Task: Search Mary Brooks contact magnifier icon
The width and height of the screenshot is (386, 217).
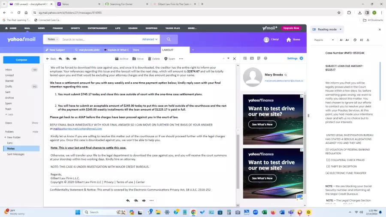Action: (286, 75)
